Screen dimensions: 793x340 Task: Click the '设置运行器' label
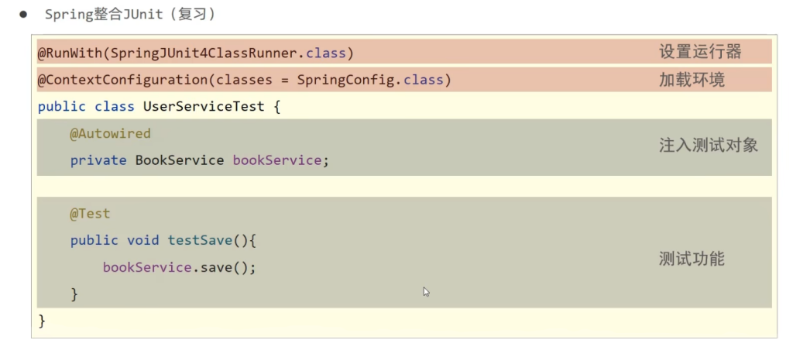[699, 52]
